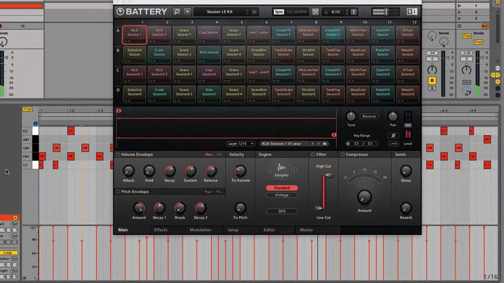Click the Tune knob
The image size is (504, 283).
pyautogui.click(x=351, y=116)
